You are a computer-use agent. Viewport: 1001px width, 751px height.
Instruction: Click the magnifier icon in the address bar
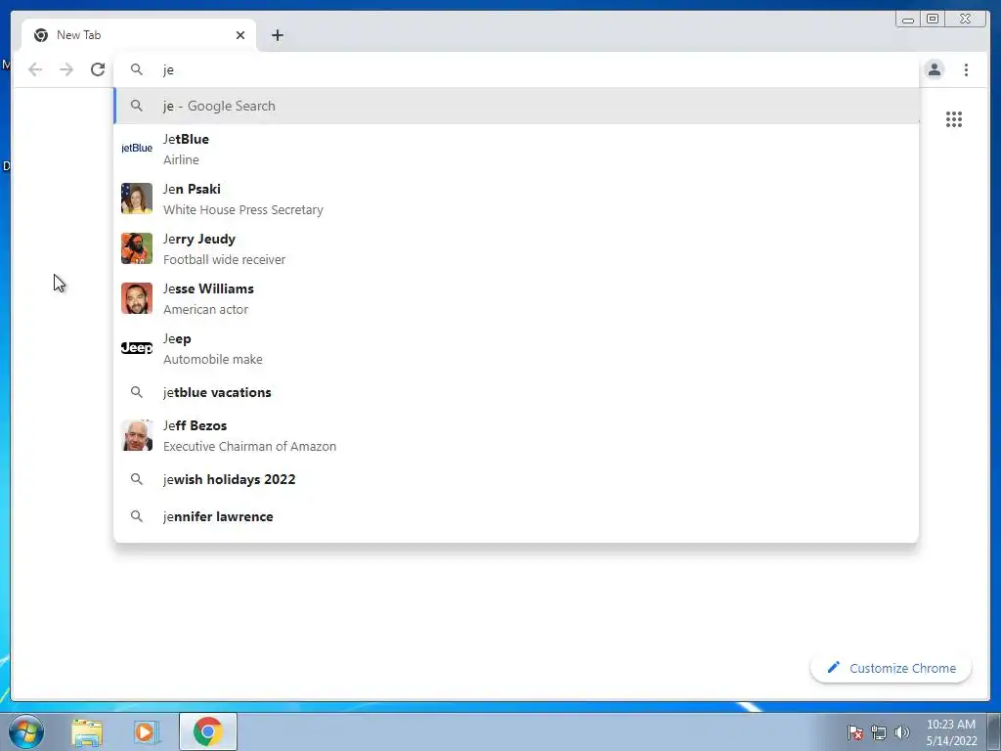coord(137,69)
